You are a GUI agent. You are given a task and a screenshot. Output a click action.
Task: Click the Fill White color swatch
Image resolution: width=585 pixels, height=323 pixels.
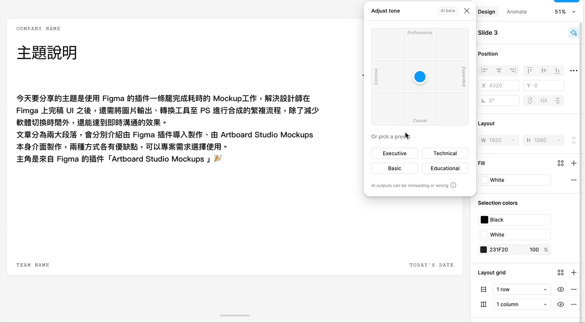(x=485, y=180)
